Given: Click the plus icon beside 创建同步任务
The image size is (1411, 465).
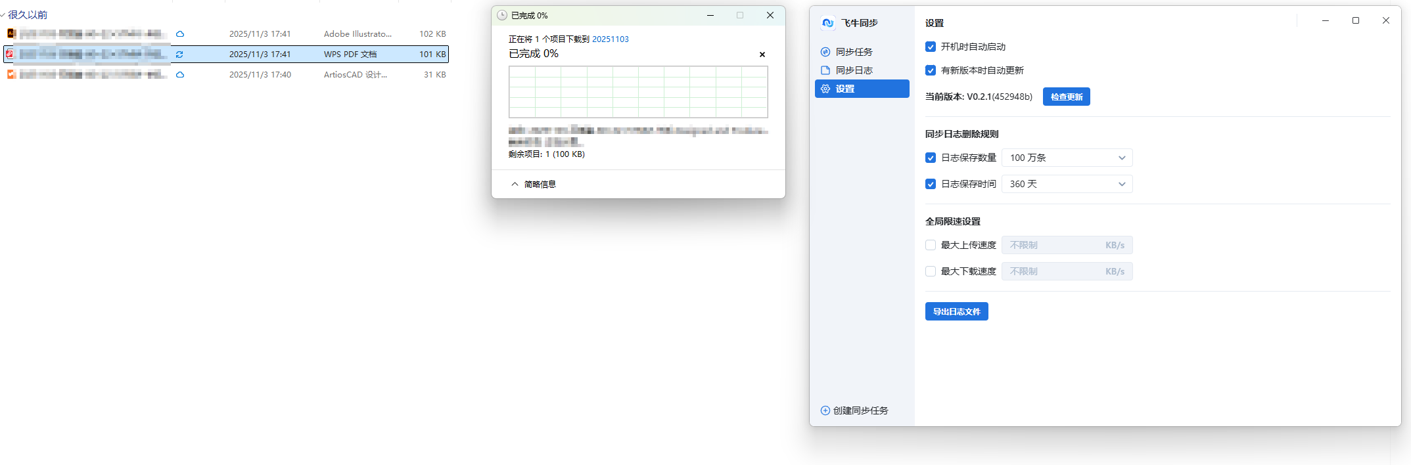Looking at the screenshot, I should pyautogui.click(x=825, y=410).
